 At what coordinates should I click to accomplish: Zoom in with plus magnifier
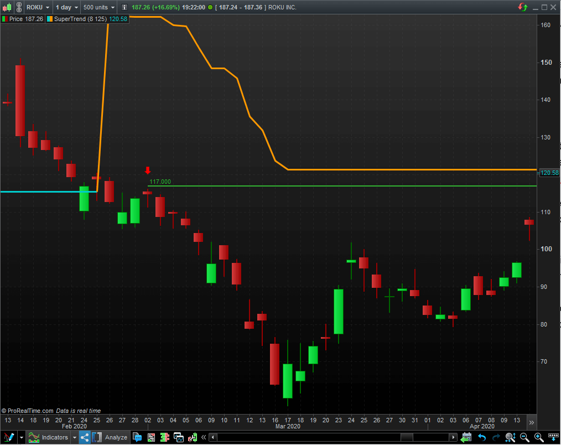(x=539, y=437)
